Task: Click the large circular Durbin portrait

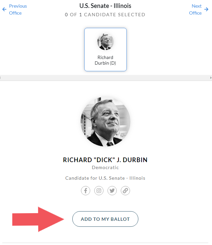Action: tap(106, 122)
